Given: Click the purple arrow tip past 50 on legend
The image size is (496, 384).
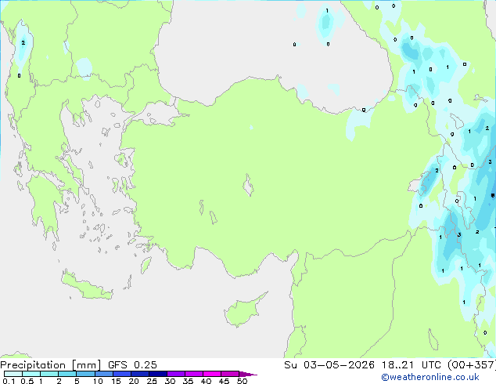Looking at the screenshot, I should pyautogui.click(x=248, y=374).
